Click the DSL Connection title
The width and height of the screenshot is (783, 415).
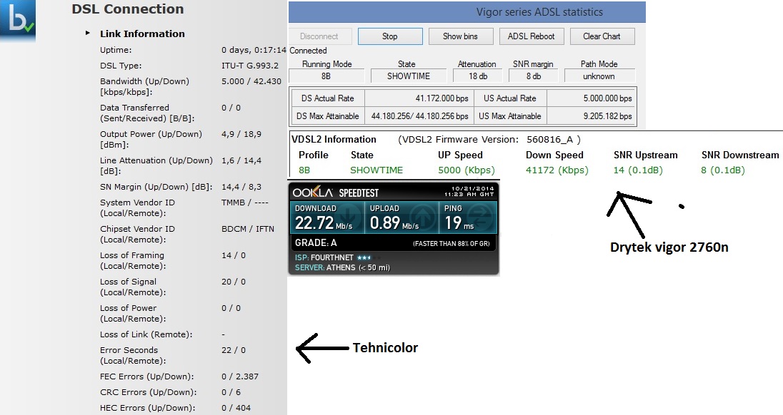(x=128, y=9)
